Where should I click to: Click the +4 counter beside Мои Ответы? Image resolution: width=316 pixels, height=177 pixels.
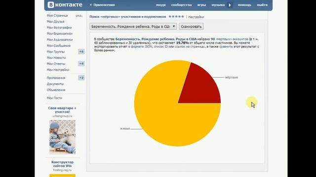point(81,63)
